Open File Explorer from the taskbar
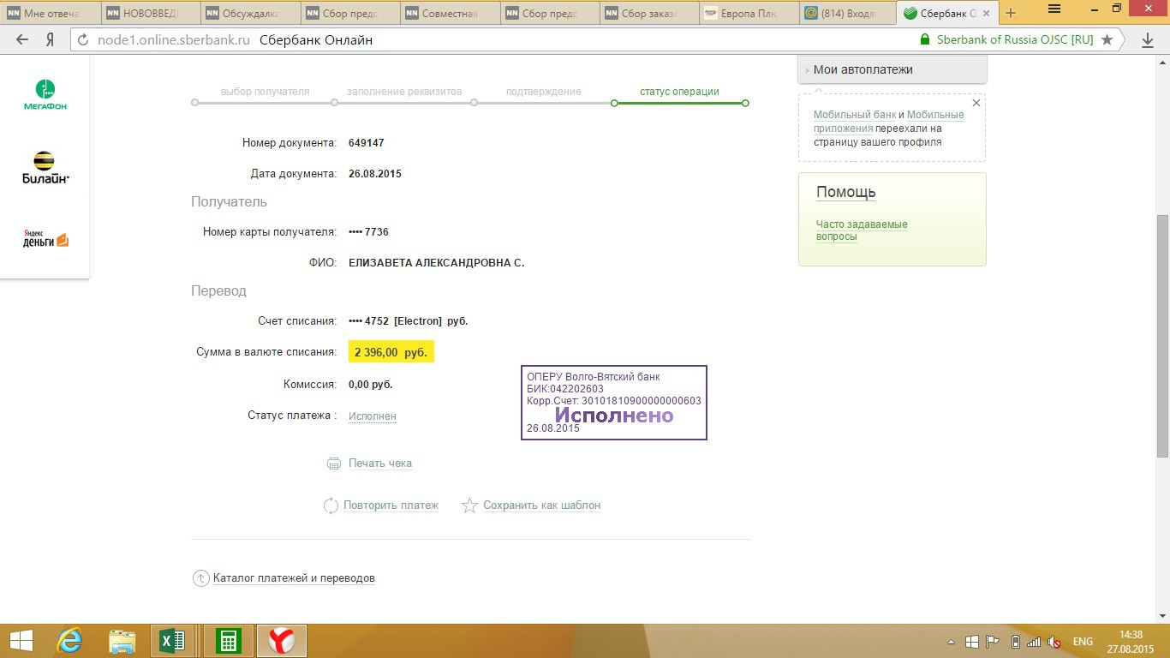 tap(122, 641)
